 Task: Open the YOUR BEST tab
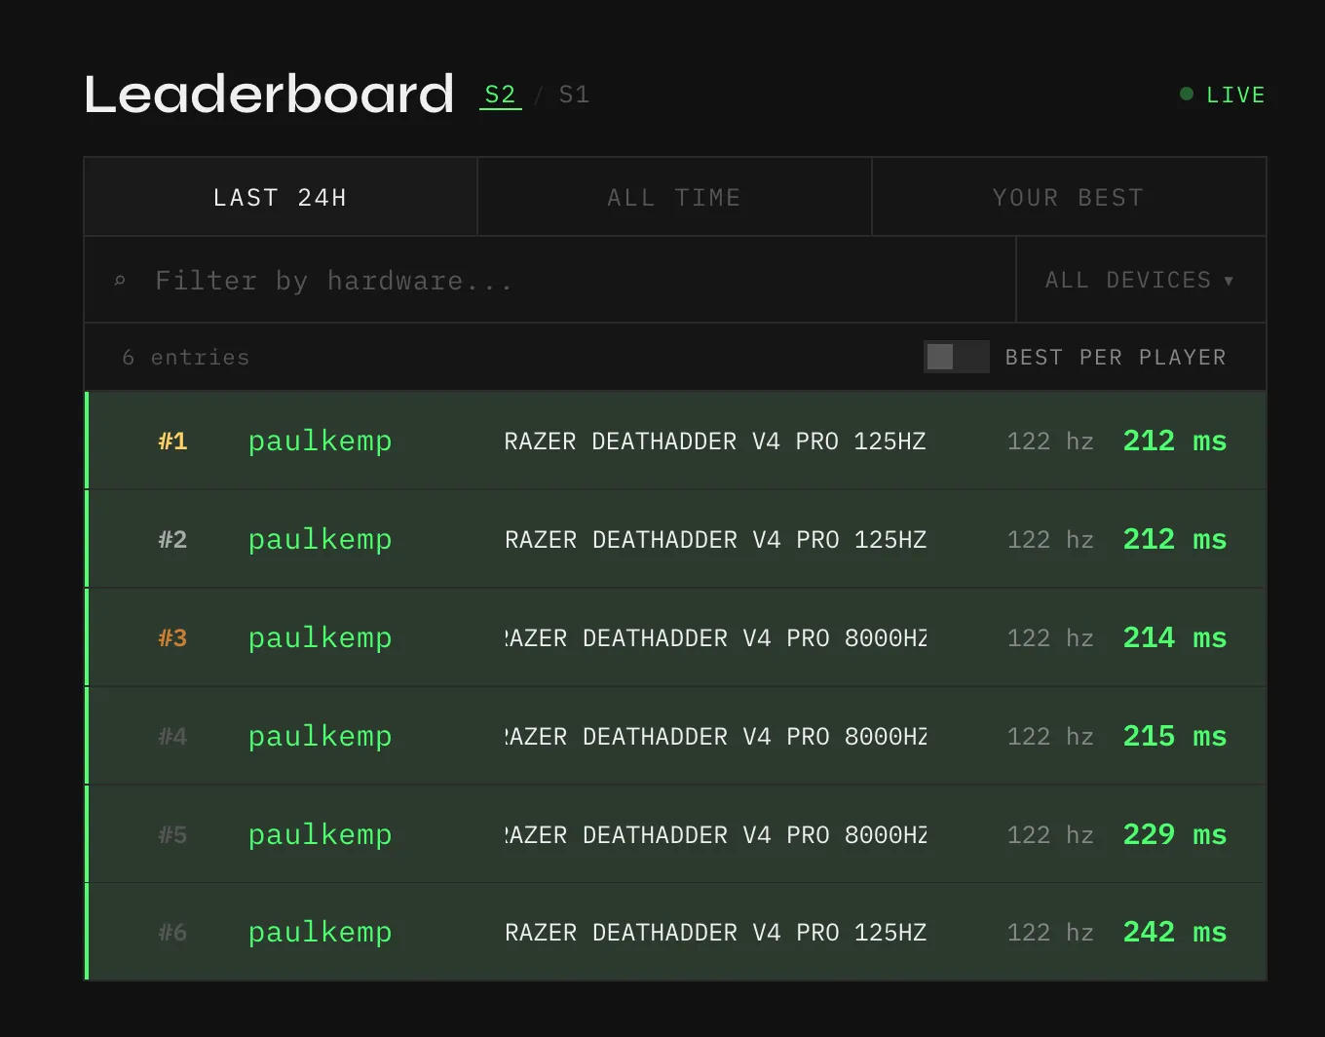click(1068, 197)
